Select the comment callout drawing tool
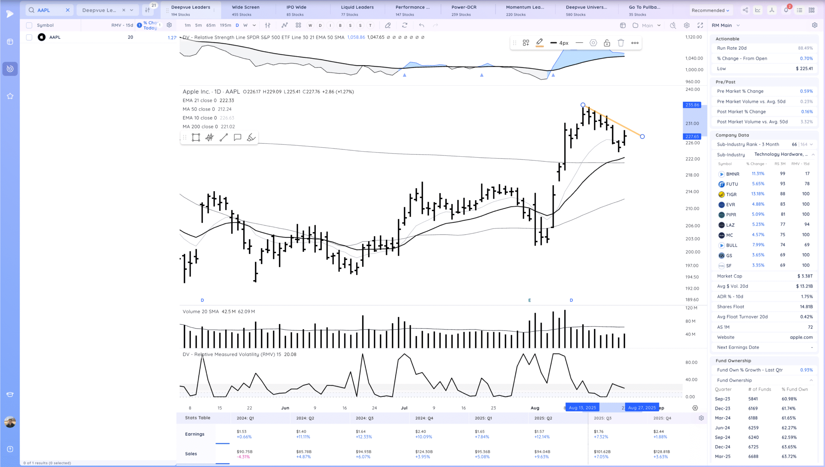 [238, 138]
